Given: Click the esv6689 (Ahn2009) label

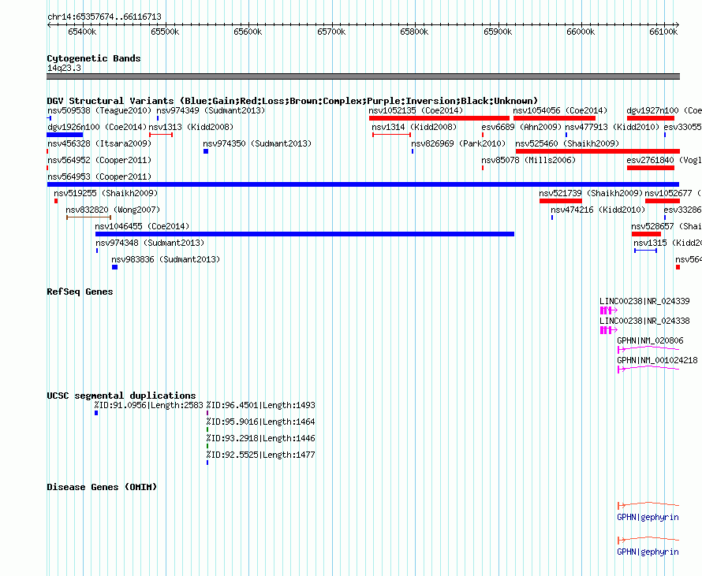Looking at the screenshot, I should (521, 127).
